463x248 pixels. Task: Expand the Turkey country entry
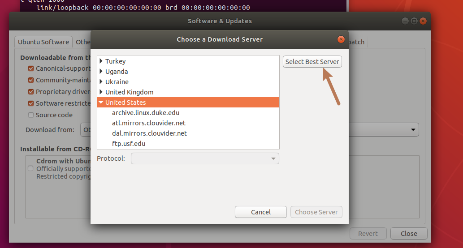click(x=101, y=61)
